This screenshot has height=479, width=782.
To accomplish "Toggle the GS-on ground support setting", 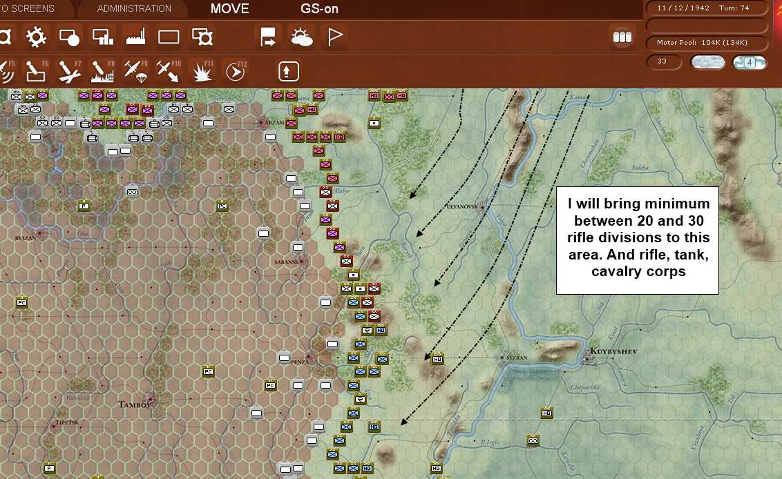I will click(x=319, y=8).
